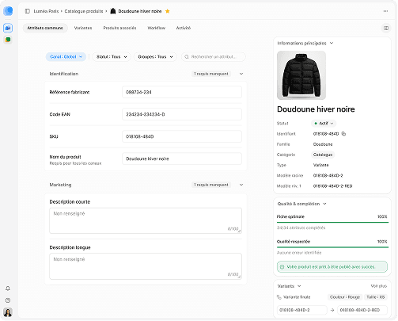The width and height of the screenshot is (398, 321).
Task: Click the clock history icon in sidebar
Action: 8,300
